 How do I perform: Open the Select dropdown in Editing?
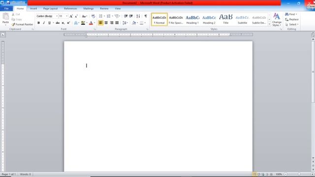click(292, 25)
